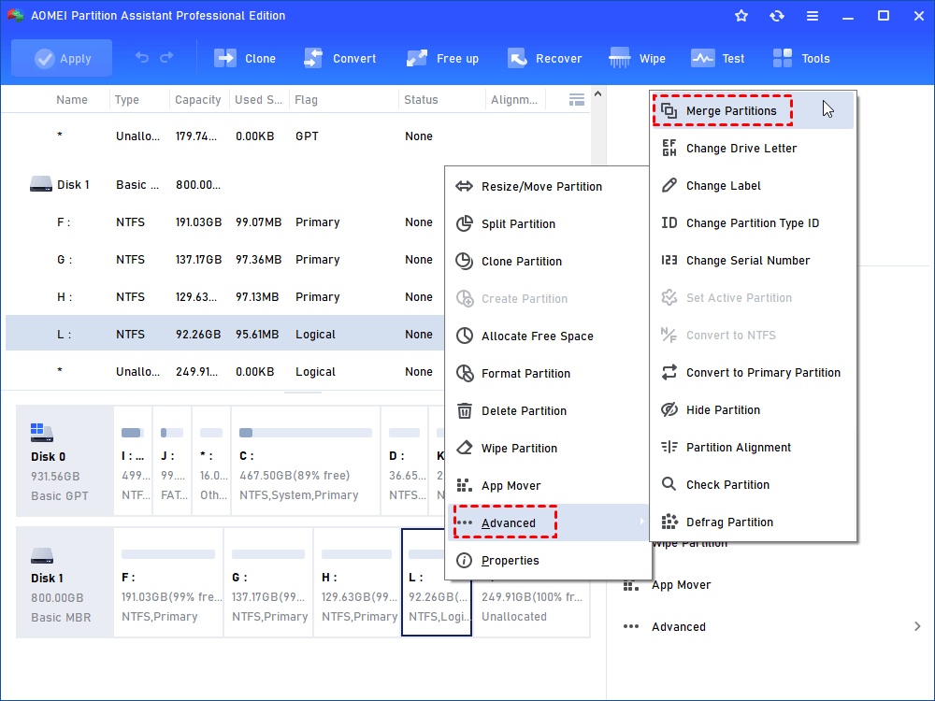Open the Recover toolbar option
The image size is (935, 701).
pos(544,58)
